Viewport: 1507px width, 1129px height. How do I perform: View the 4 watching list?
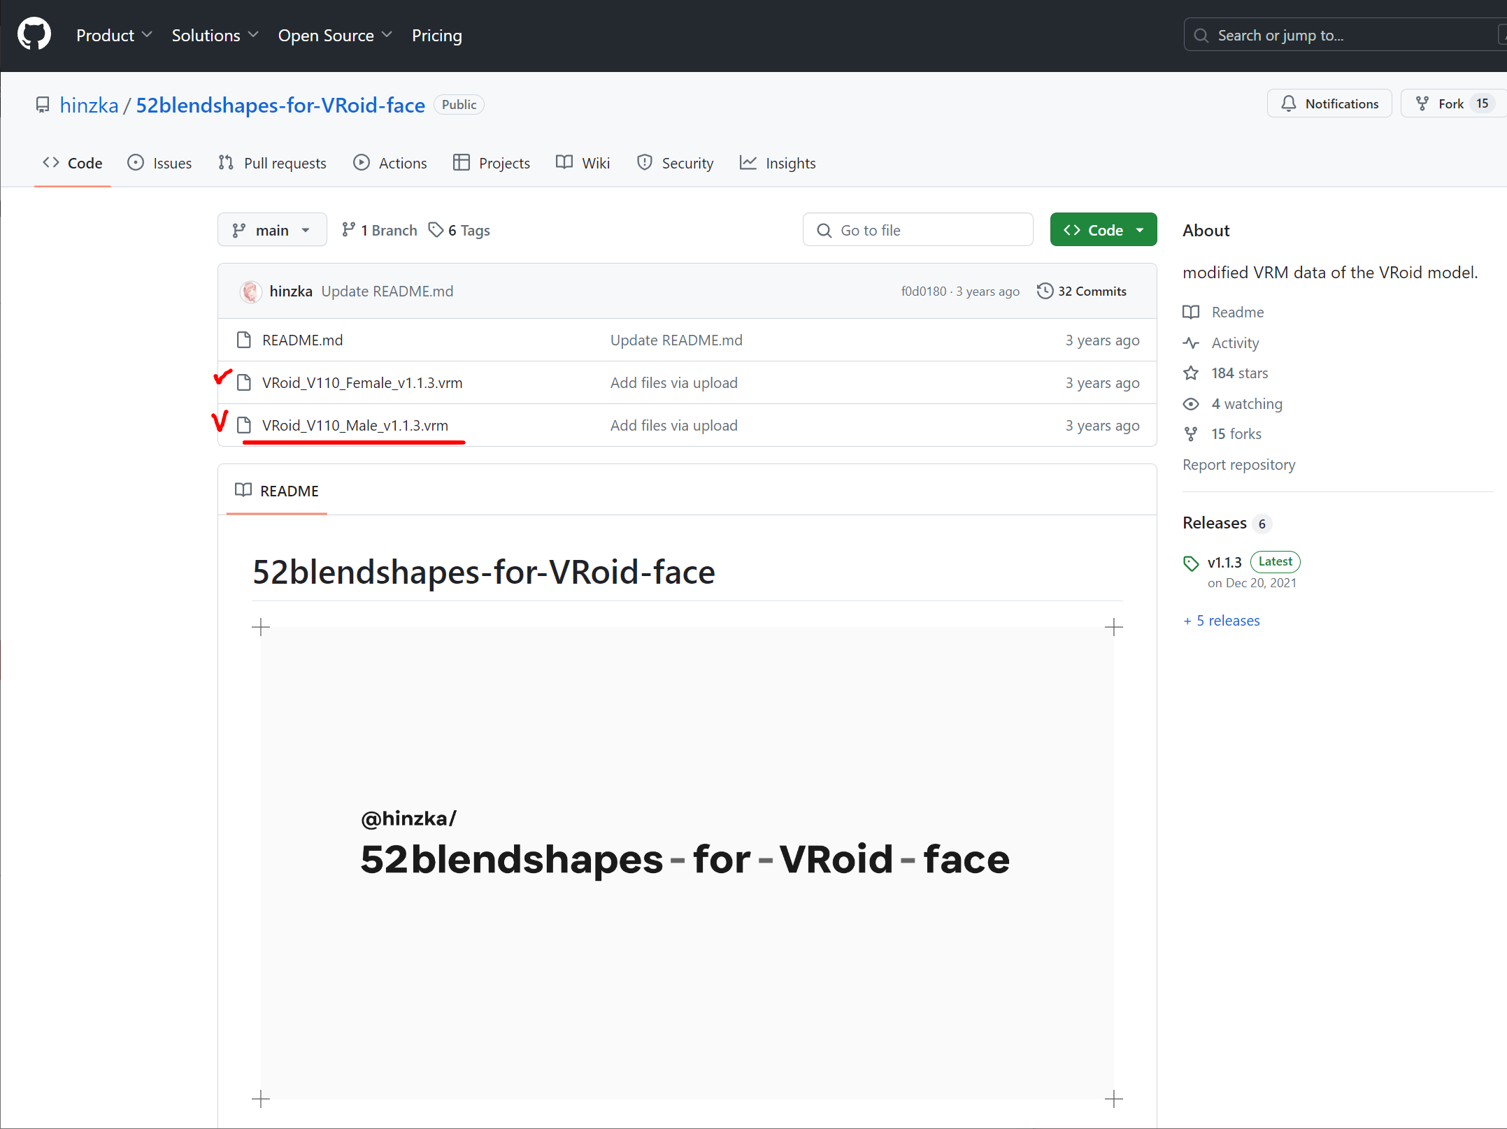coord(1246,403)
